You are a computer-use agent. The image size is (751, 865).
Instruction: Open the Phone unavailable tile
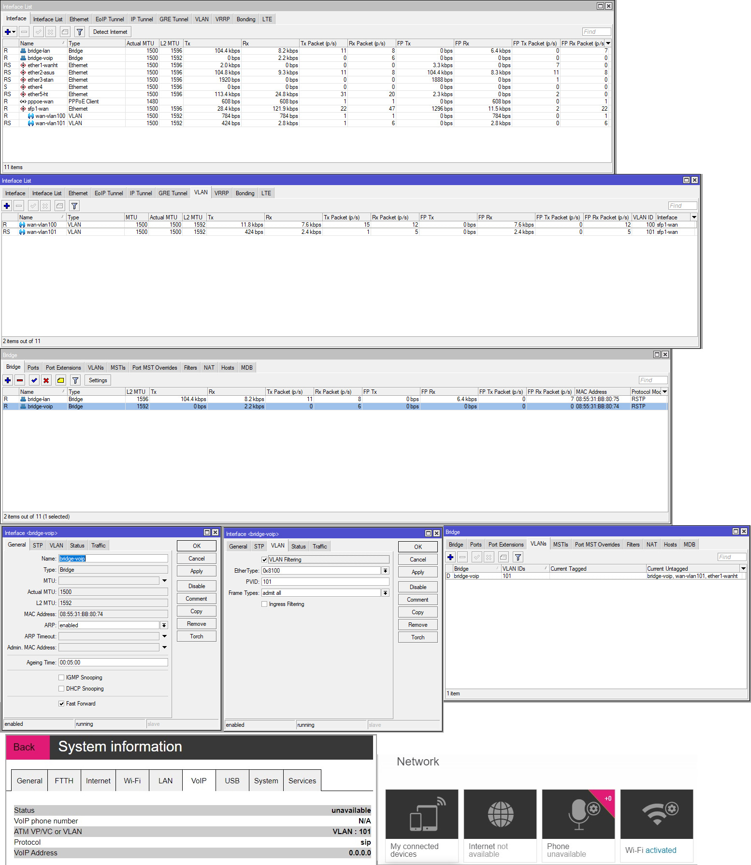point(578,825)
